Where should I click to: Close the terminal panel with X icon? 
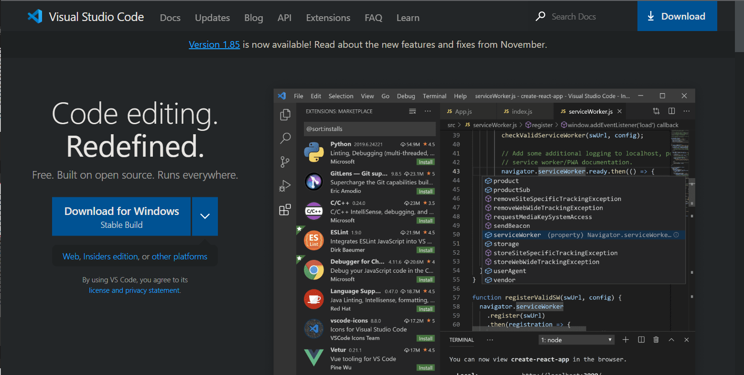[687, 340]
